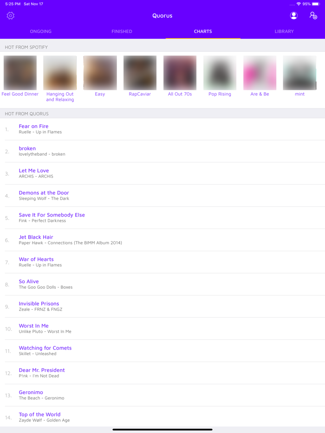Tap the Feel Good Dinner label
Viewport: 325px width, 433px height.
pyautogui.click(x=20, y=94)
